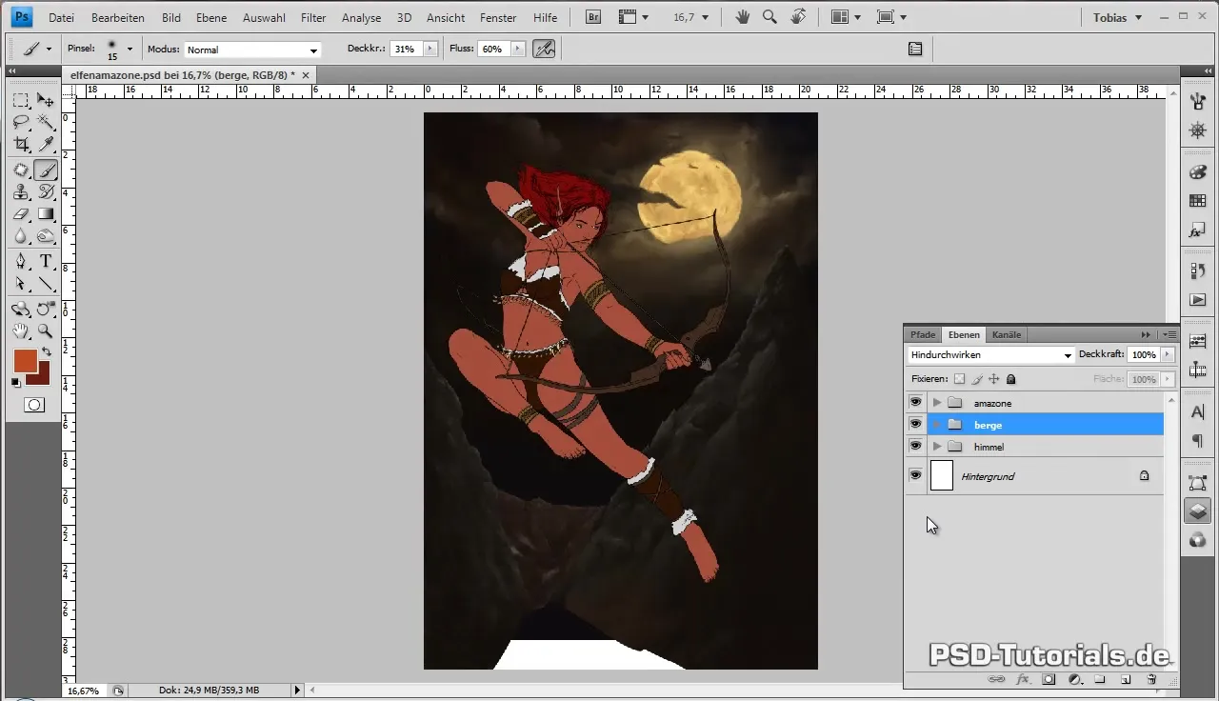Select the Eyedropper tool

pyautogui.click(x=45, y=144)
